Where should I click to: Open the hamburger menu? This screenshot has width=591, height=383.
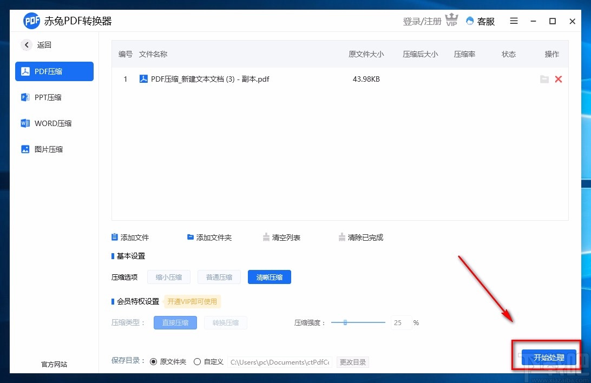pos(513,21)
